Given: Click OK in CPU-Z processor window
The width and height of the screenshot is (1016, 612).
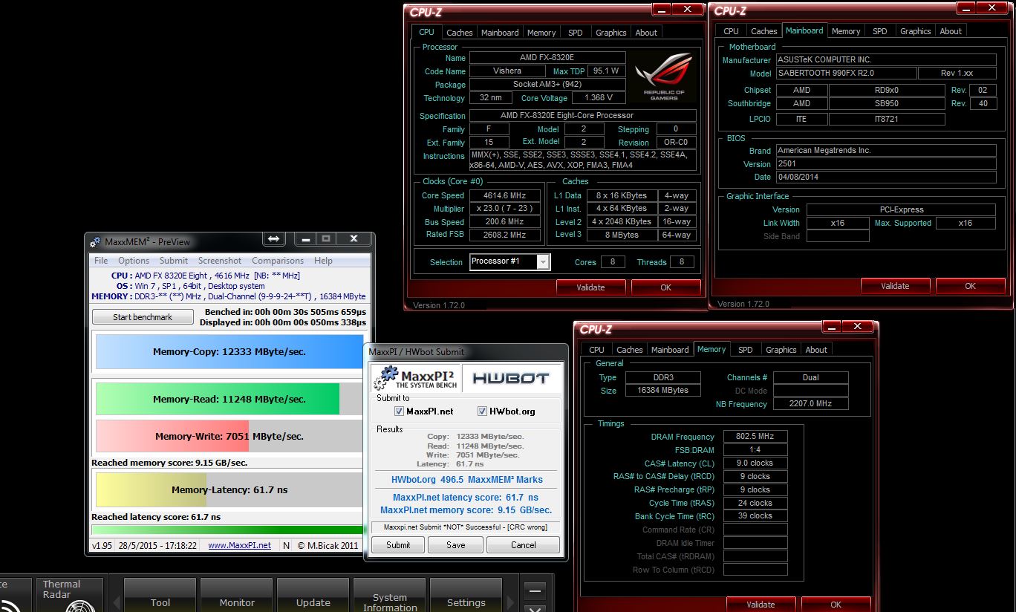Looking at the screenshot, I should coord(666,287).
